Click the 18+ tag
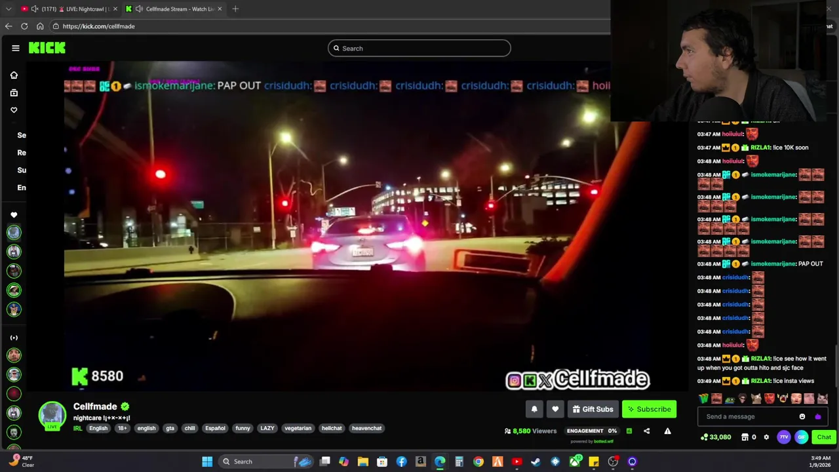The image size is (839, 472). tap(122, 428)
